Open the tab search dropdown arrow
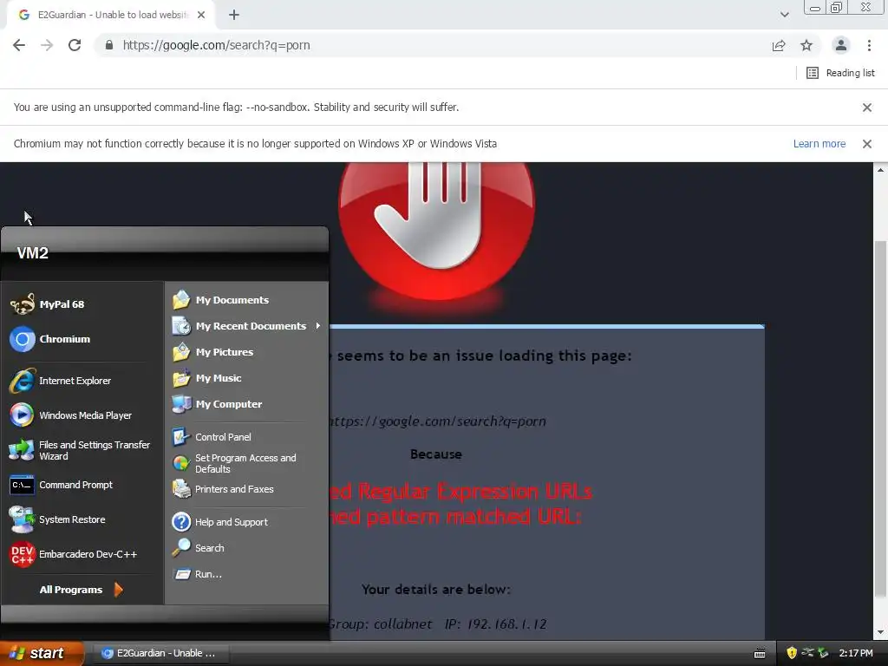Screen dimensions: 888x666 784,15
